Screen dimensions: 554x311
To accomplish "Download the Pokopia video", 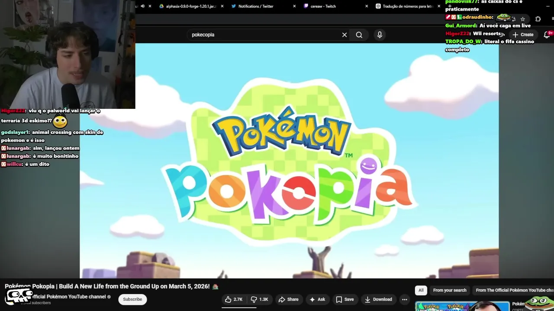I will [378, 299].
